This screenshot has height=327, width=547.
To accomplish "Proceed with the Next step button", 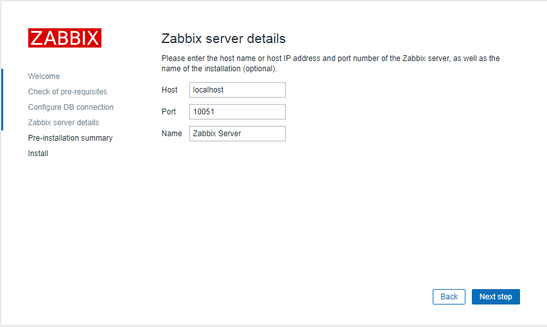I will pos(496,297).
